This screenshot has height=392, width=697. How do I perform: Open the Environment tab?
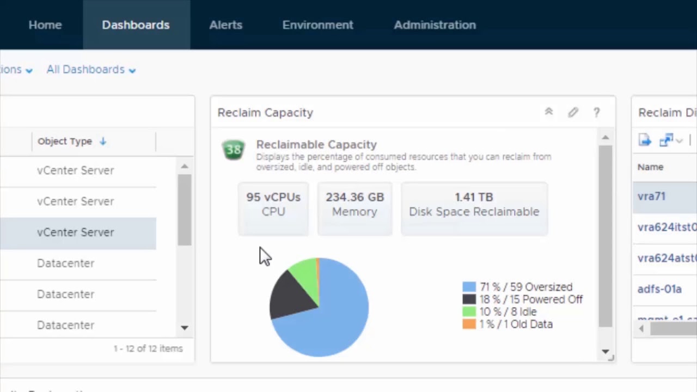click(317, 25)
